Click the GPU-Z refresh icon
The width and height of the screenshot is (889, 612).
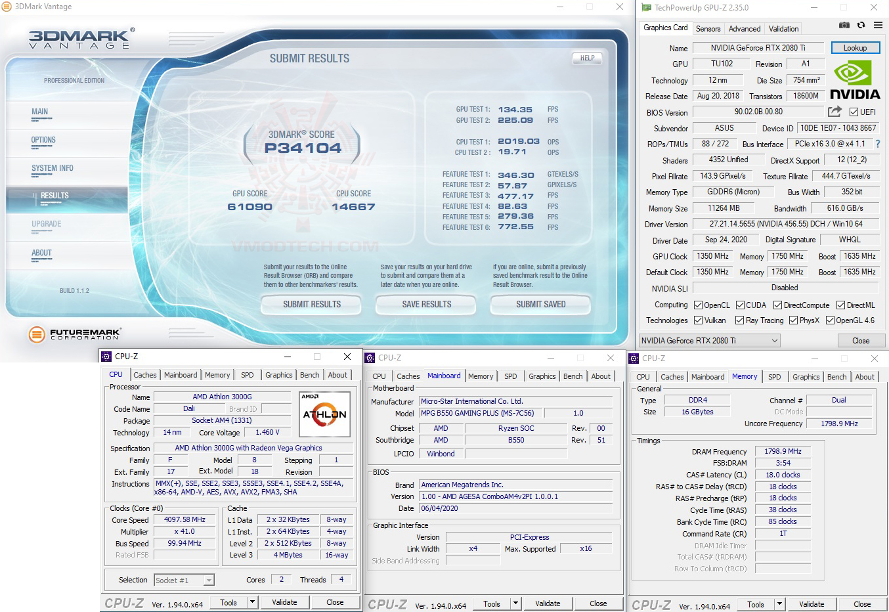coord(861,26)
